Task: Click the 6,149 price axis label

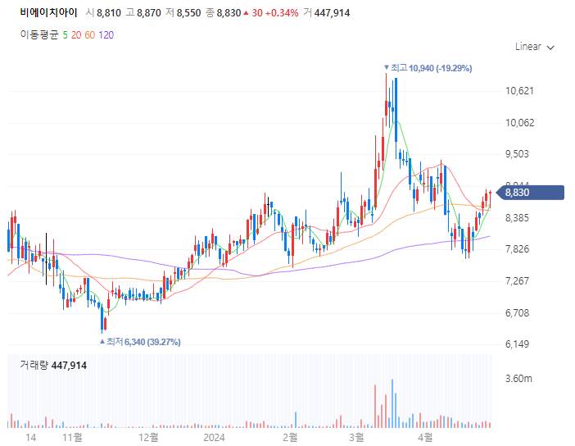Action: [518, 344]
